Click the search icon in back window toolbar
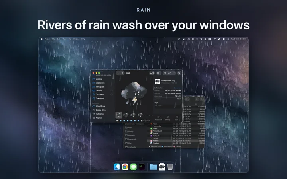The height and width of the screenshot is (179, 287). click(202, 99)
